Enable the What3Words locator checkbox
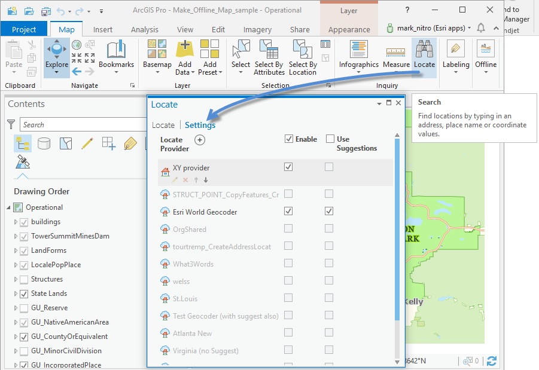Viewport: 539px width, 370px height. [288, 263]
